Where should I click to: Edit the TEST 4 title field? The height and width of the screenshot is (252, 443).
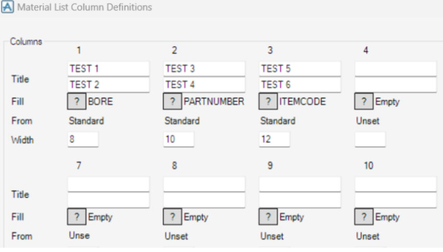204,85
